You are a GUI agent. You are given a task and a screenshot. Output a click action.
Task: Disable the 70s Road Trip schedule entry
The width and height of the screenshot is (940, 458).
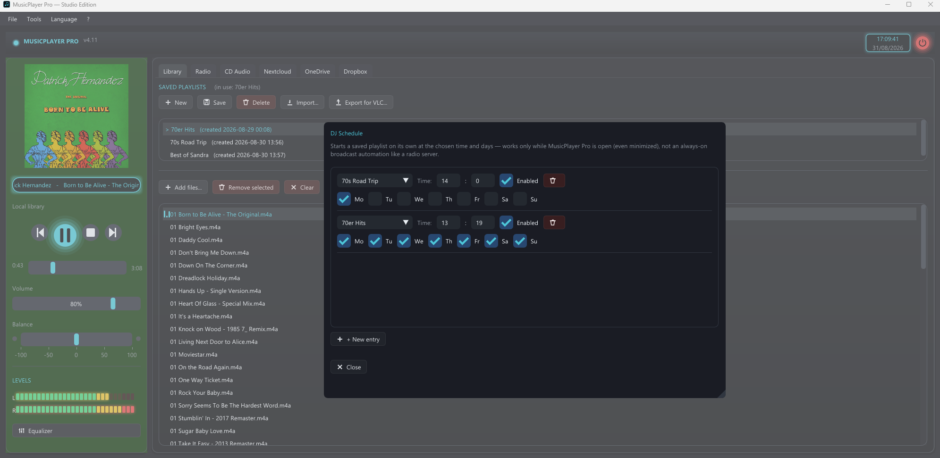click(506, 181)
